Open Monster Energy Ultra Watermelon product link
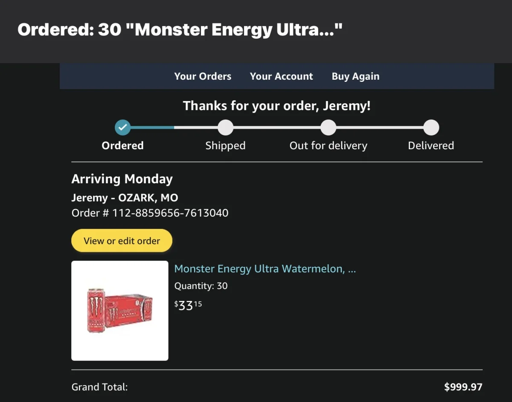Screen dimensions: 512x402 265,269
